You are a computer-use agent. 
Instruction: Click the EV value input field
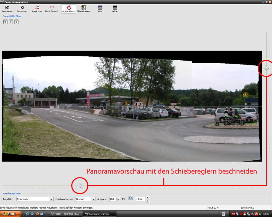click(x=140, y=199)
